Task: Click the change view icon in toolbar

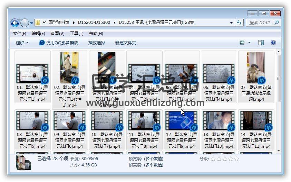Action: (x=242, y=43)
